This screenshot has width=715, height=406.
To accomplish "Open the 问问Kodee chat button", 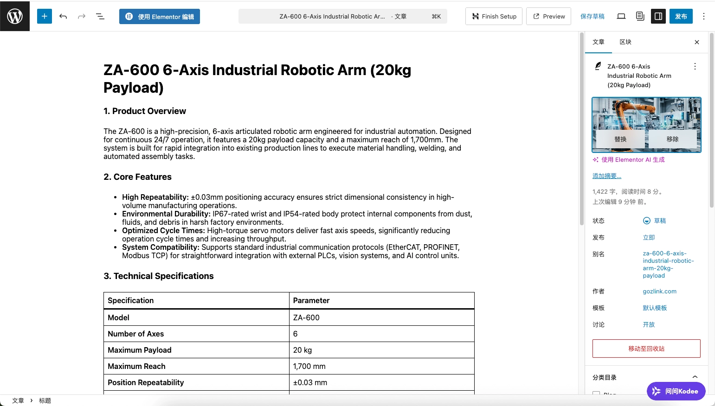I will [x=676, y=391].
